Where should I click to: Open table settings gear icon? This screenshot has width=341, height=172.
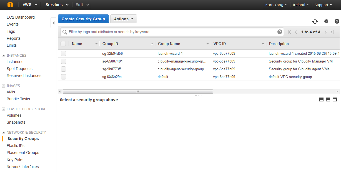tap(326, 21)
